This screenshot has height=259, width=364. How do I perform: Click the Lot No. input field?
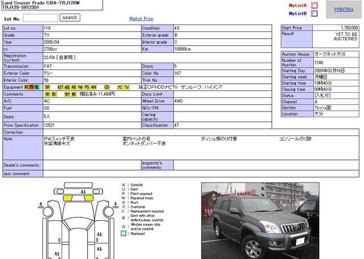click(x=40, y=18)
